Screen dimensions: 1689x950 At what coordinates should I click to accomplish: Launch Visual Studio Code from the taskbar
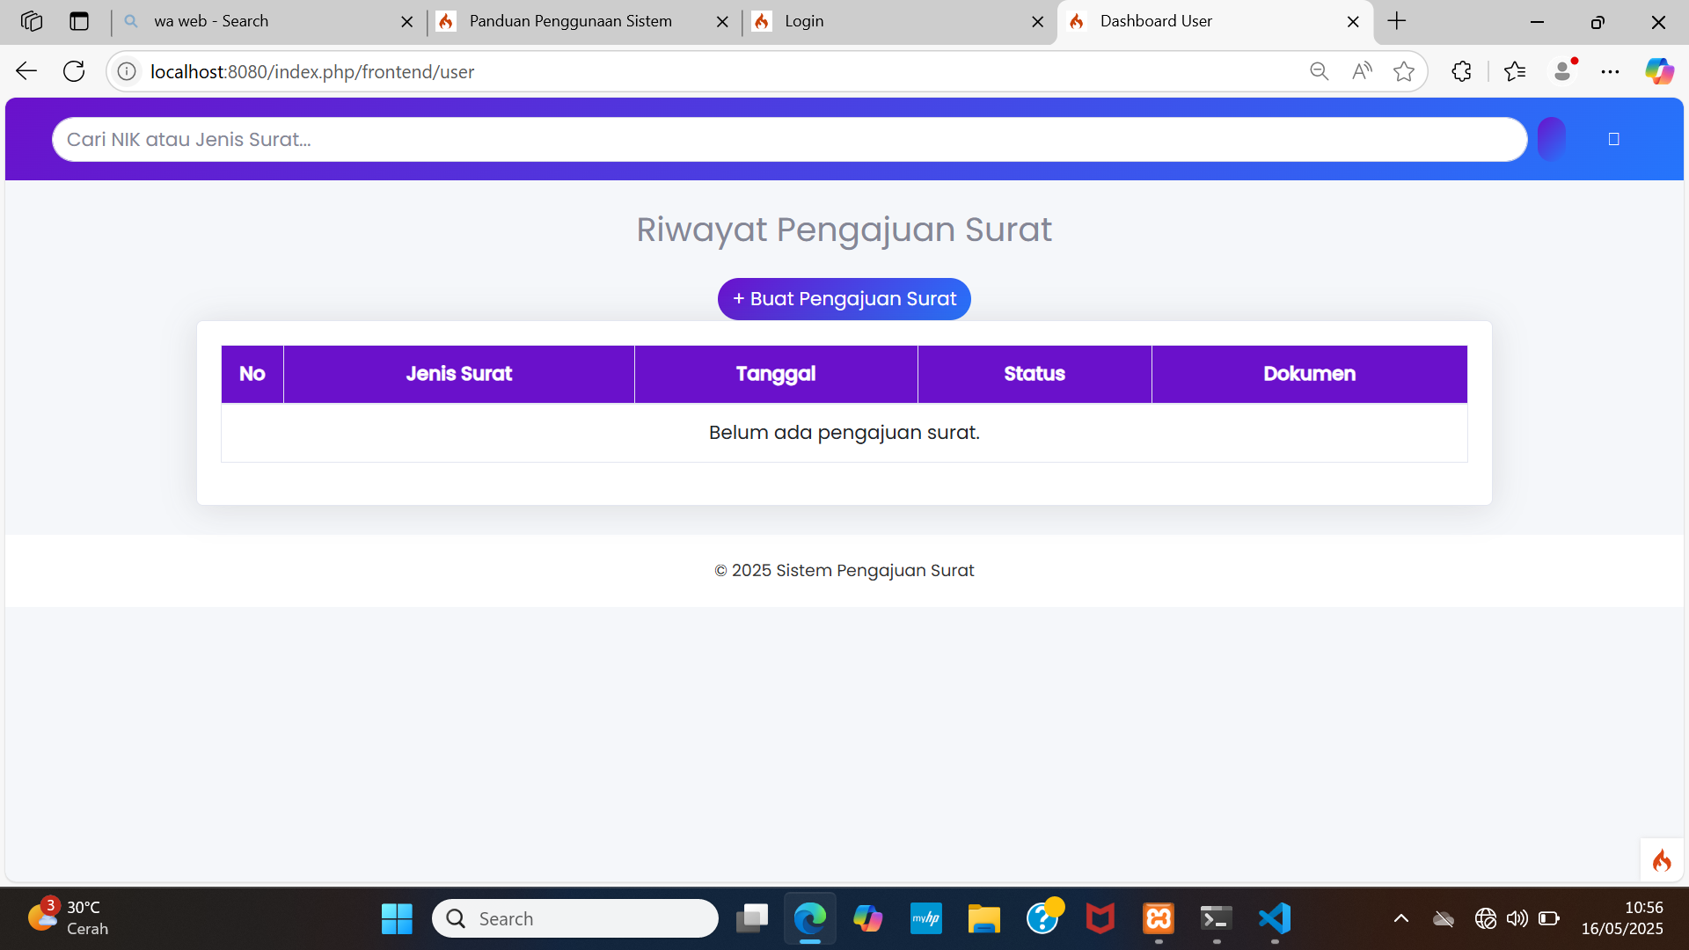point(1273,917)
